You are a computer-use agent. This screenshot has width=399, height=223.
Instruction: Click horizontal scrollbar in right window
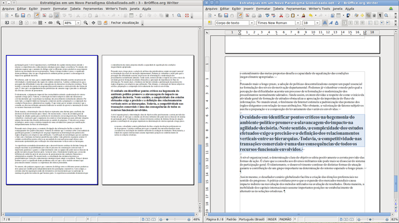pyautogui.click(x=299, y=214)
